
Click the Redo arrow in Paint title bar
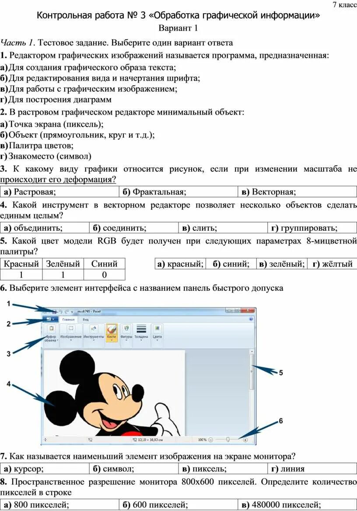[x=66, y=312]
